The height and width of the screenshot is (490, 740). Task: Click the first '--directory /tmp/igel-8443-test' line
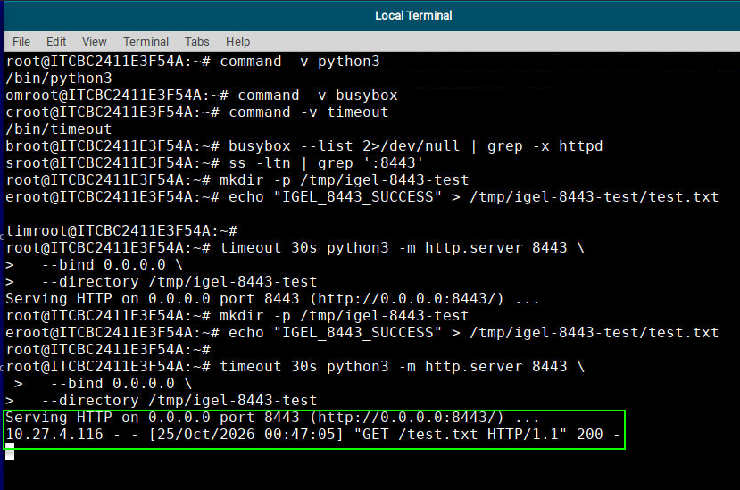162,282
